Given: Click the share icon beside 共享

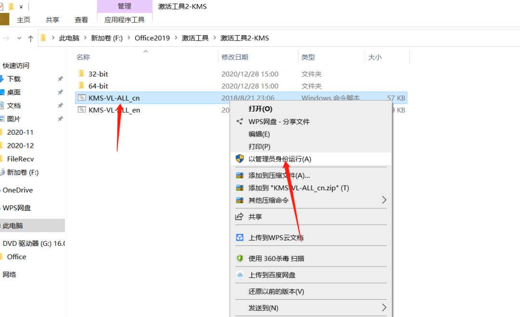Looking at the screenshot, I should point(239,216).
